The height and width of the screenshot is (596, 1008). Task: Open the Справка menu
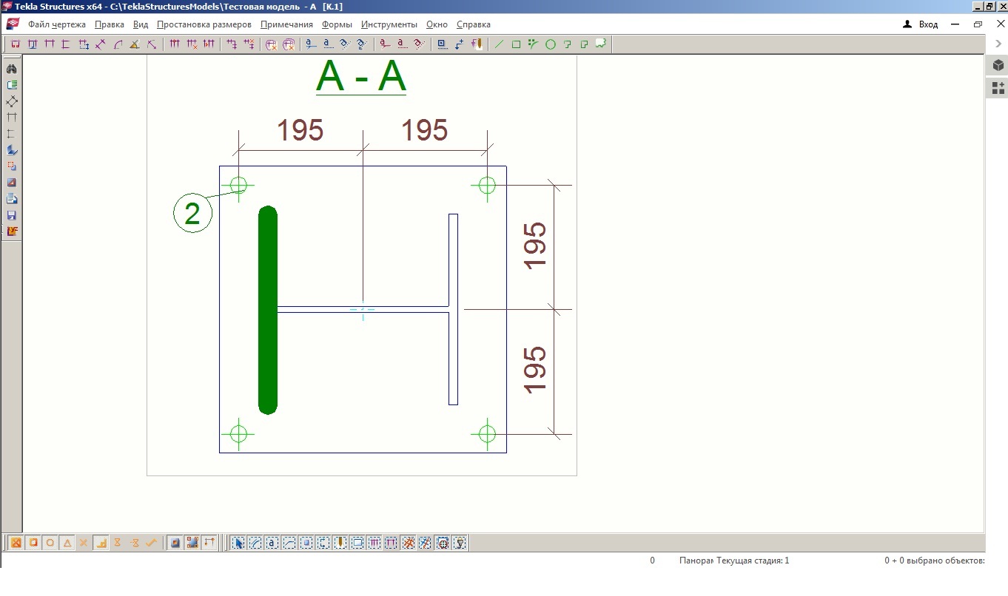coord(474,24)
